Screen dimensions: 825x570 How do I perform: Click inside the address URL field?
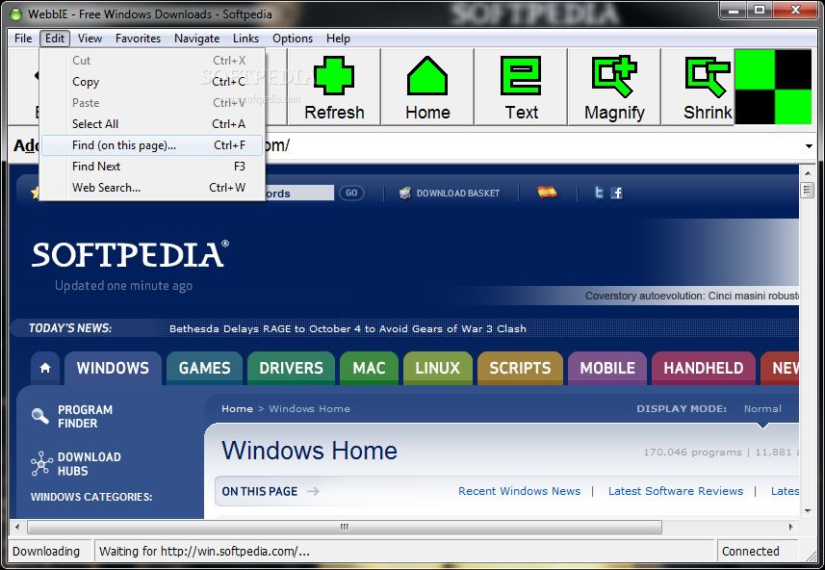coord(533,145)
